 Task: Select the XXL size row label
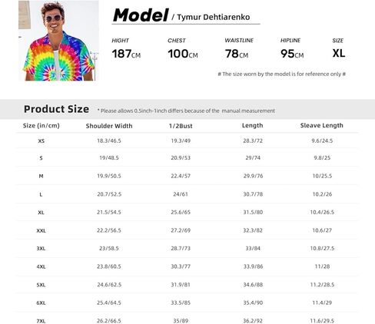tap(41, 230)
